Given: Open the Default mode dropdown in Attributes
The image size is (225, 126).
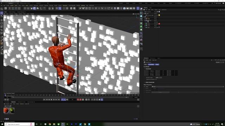Looking at the screenshot, I should [x=220, y=62].
